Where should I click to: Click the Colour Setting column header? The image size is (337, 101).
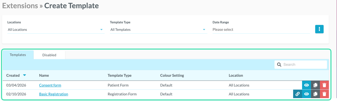tap(172, 75)
